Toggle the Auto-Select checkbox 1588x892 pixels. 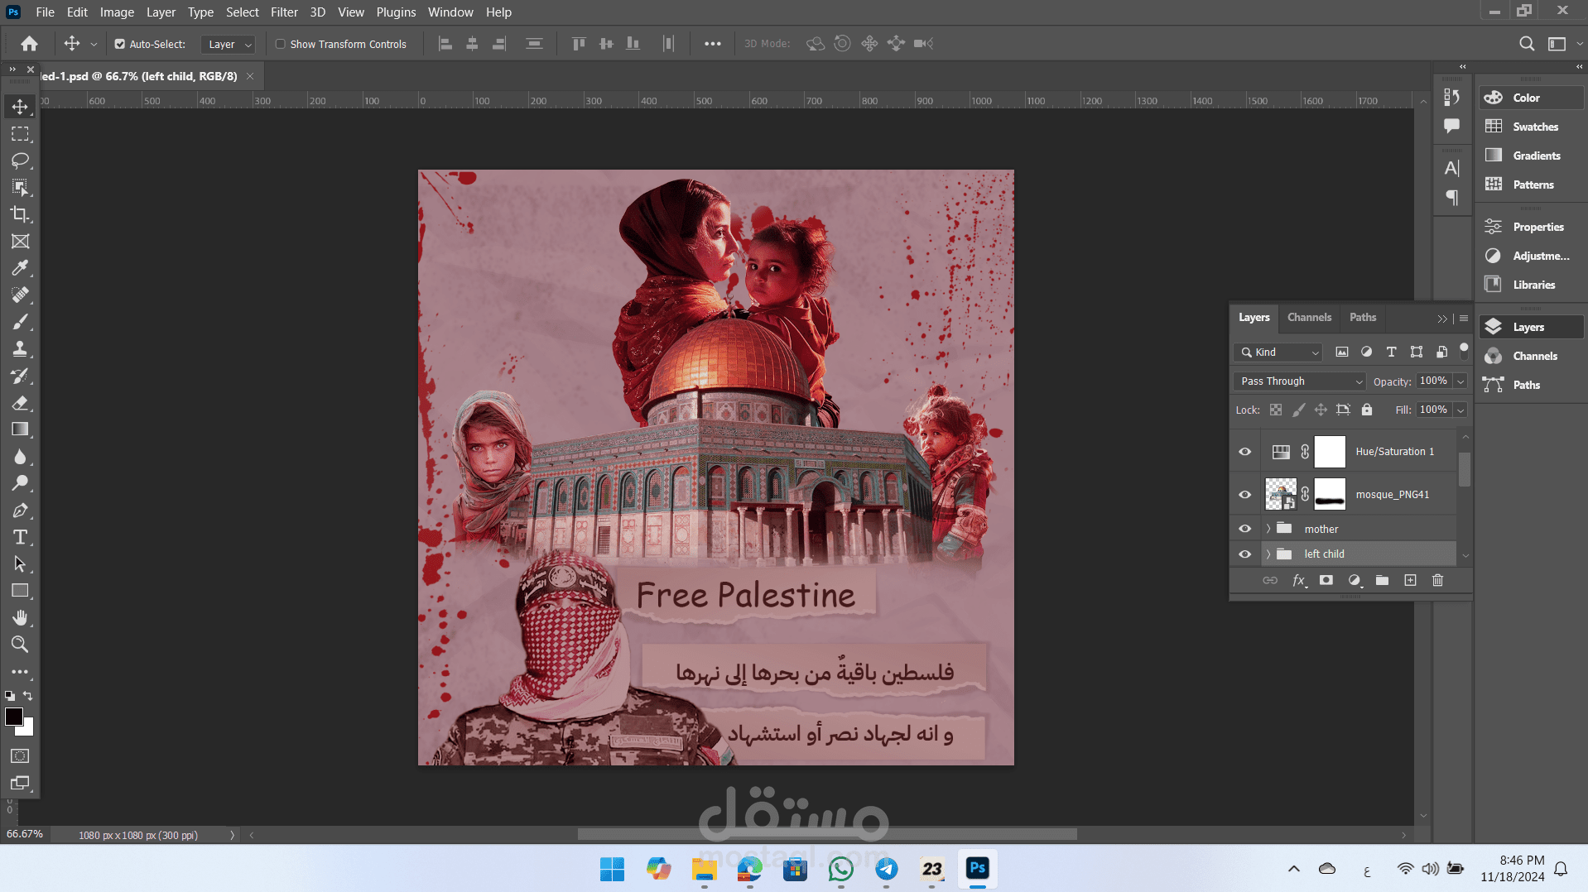point(119,44)
